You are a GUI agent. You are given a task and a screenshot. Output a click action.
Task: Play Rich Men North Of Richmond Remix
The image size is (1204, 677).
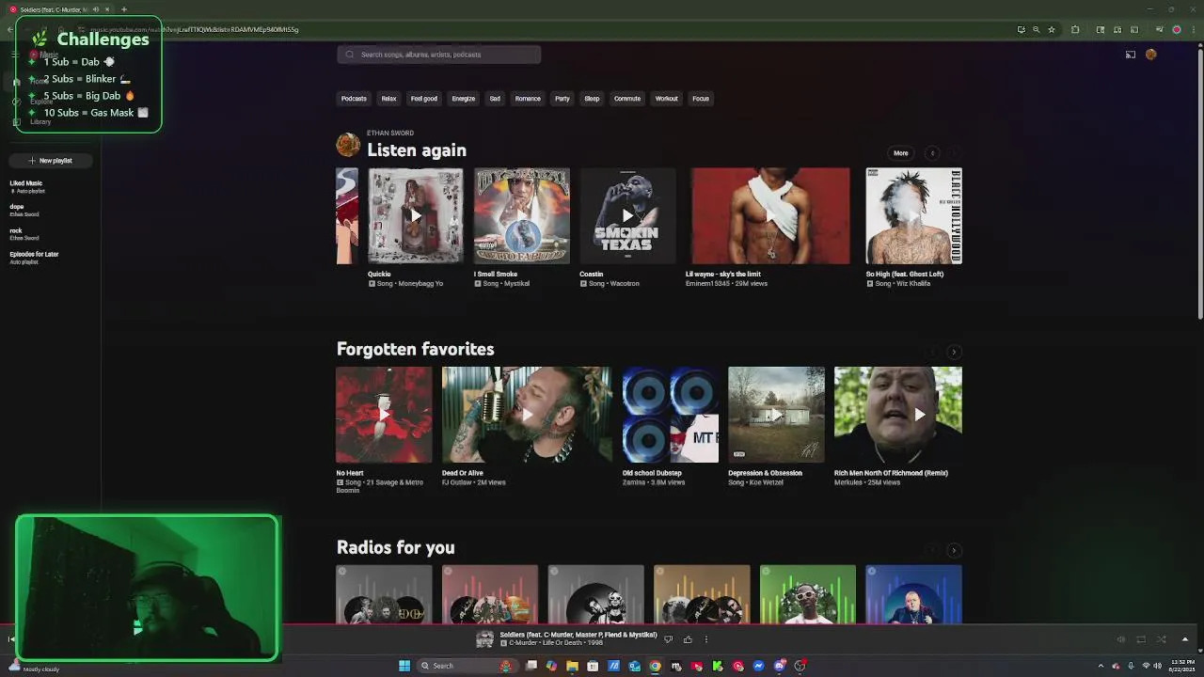pos(898,415)
